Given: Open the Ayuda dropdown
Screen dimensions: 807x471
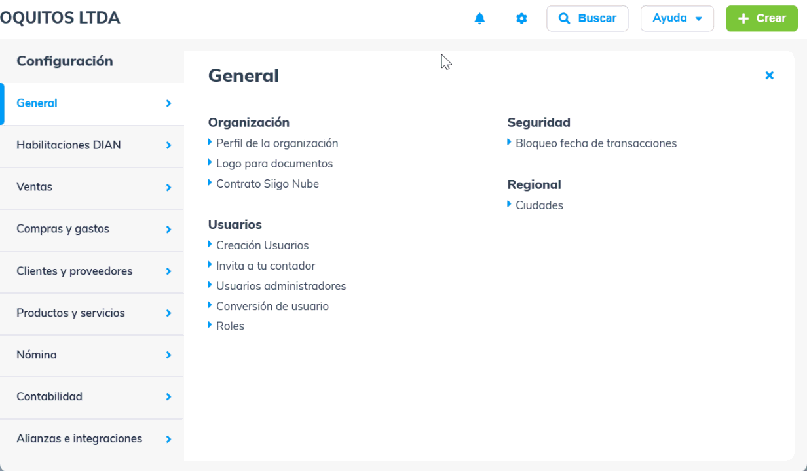Looking at the screenshot, I should pyautogui.click(x=677, y=18).
